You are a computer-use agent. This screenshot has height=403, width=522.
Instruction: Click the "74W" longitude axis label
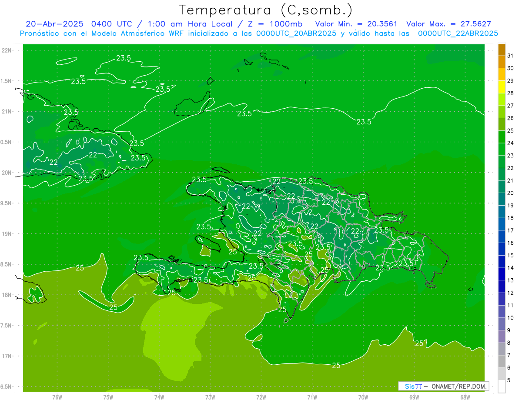[159, 397]
